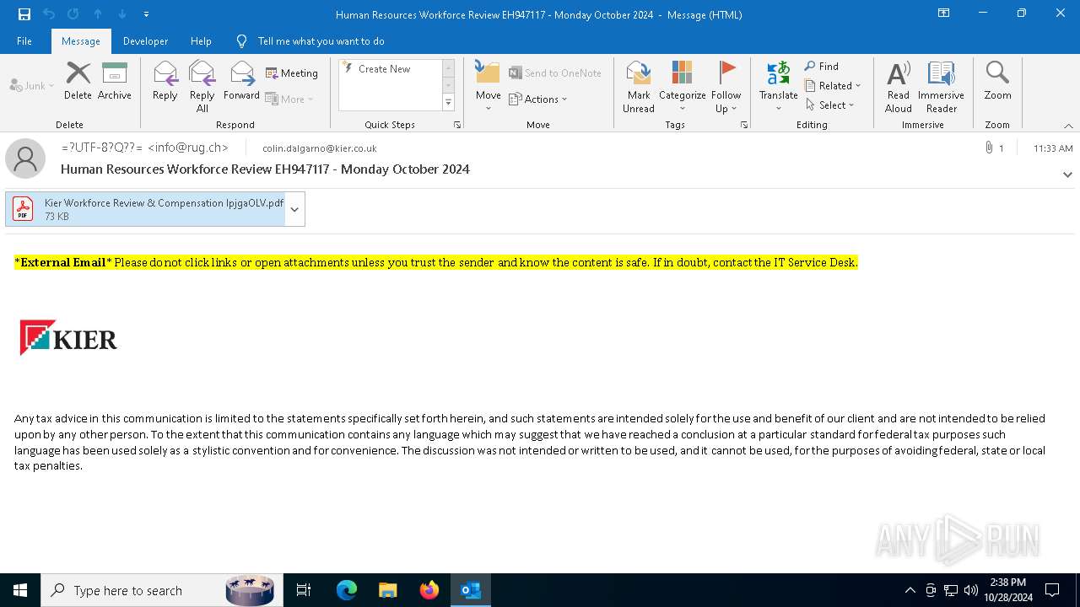Launch Firefox from the taskbar
Viewport: 1080px width, 607px height.
(x=429, y=590)
